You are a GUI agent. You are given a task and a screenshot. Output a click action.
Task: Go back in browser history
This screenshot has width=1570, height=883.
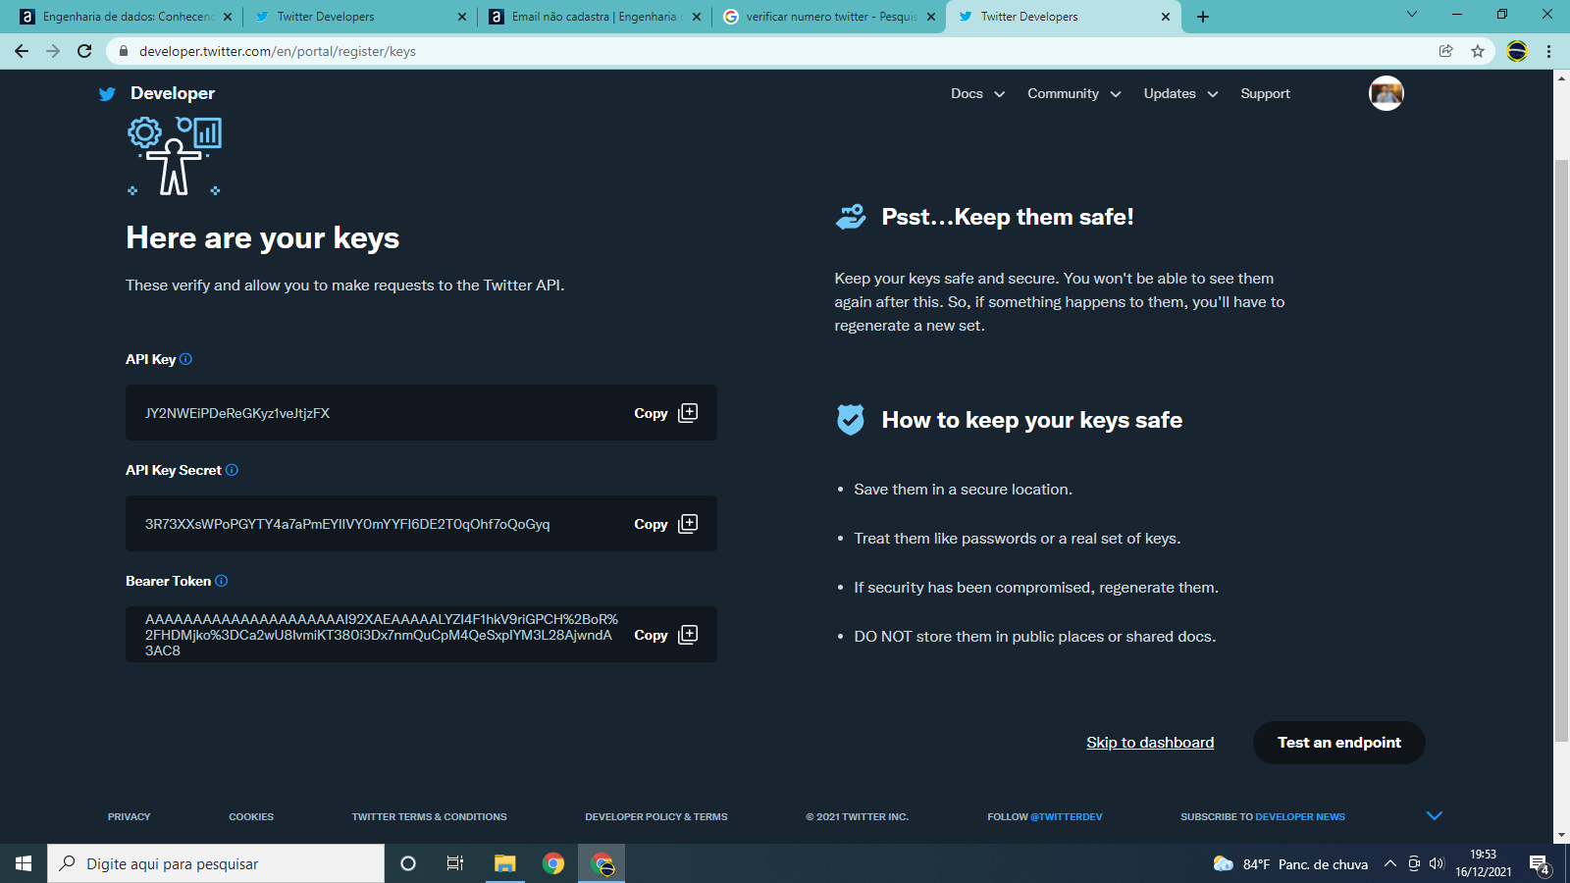22,51
